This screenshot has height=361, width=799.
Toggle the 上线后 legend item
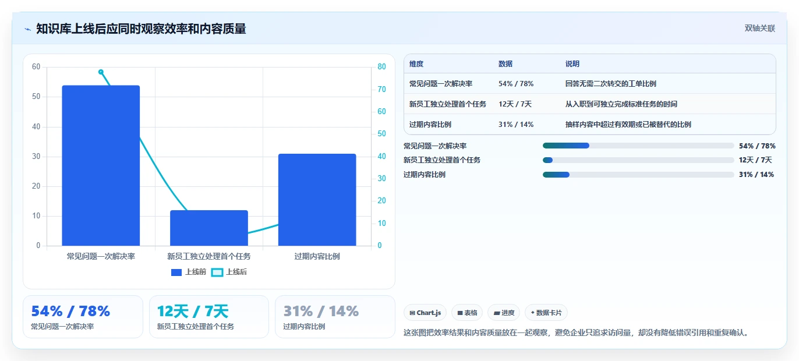(229, 272)
